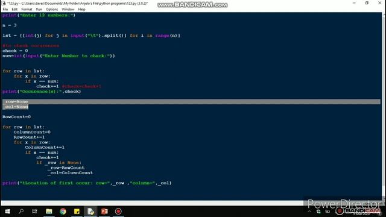Click the 'Occurence(s):' print line

click(x=42, y=92)
